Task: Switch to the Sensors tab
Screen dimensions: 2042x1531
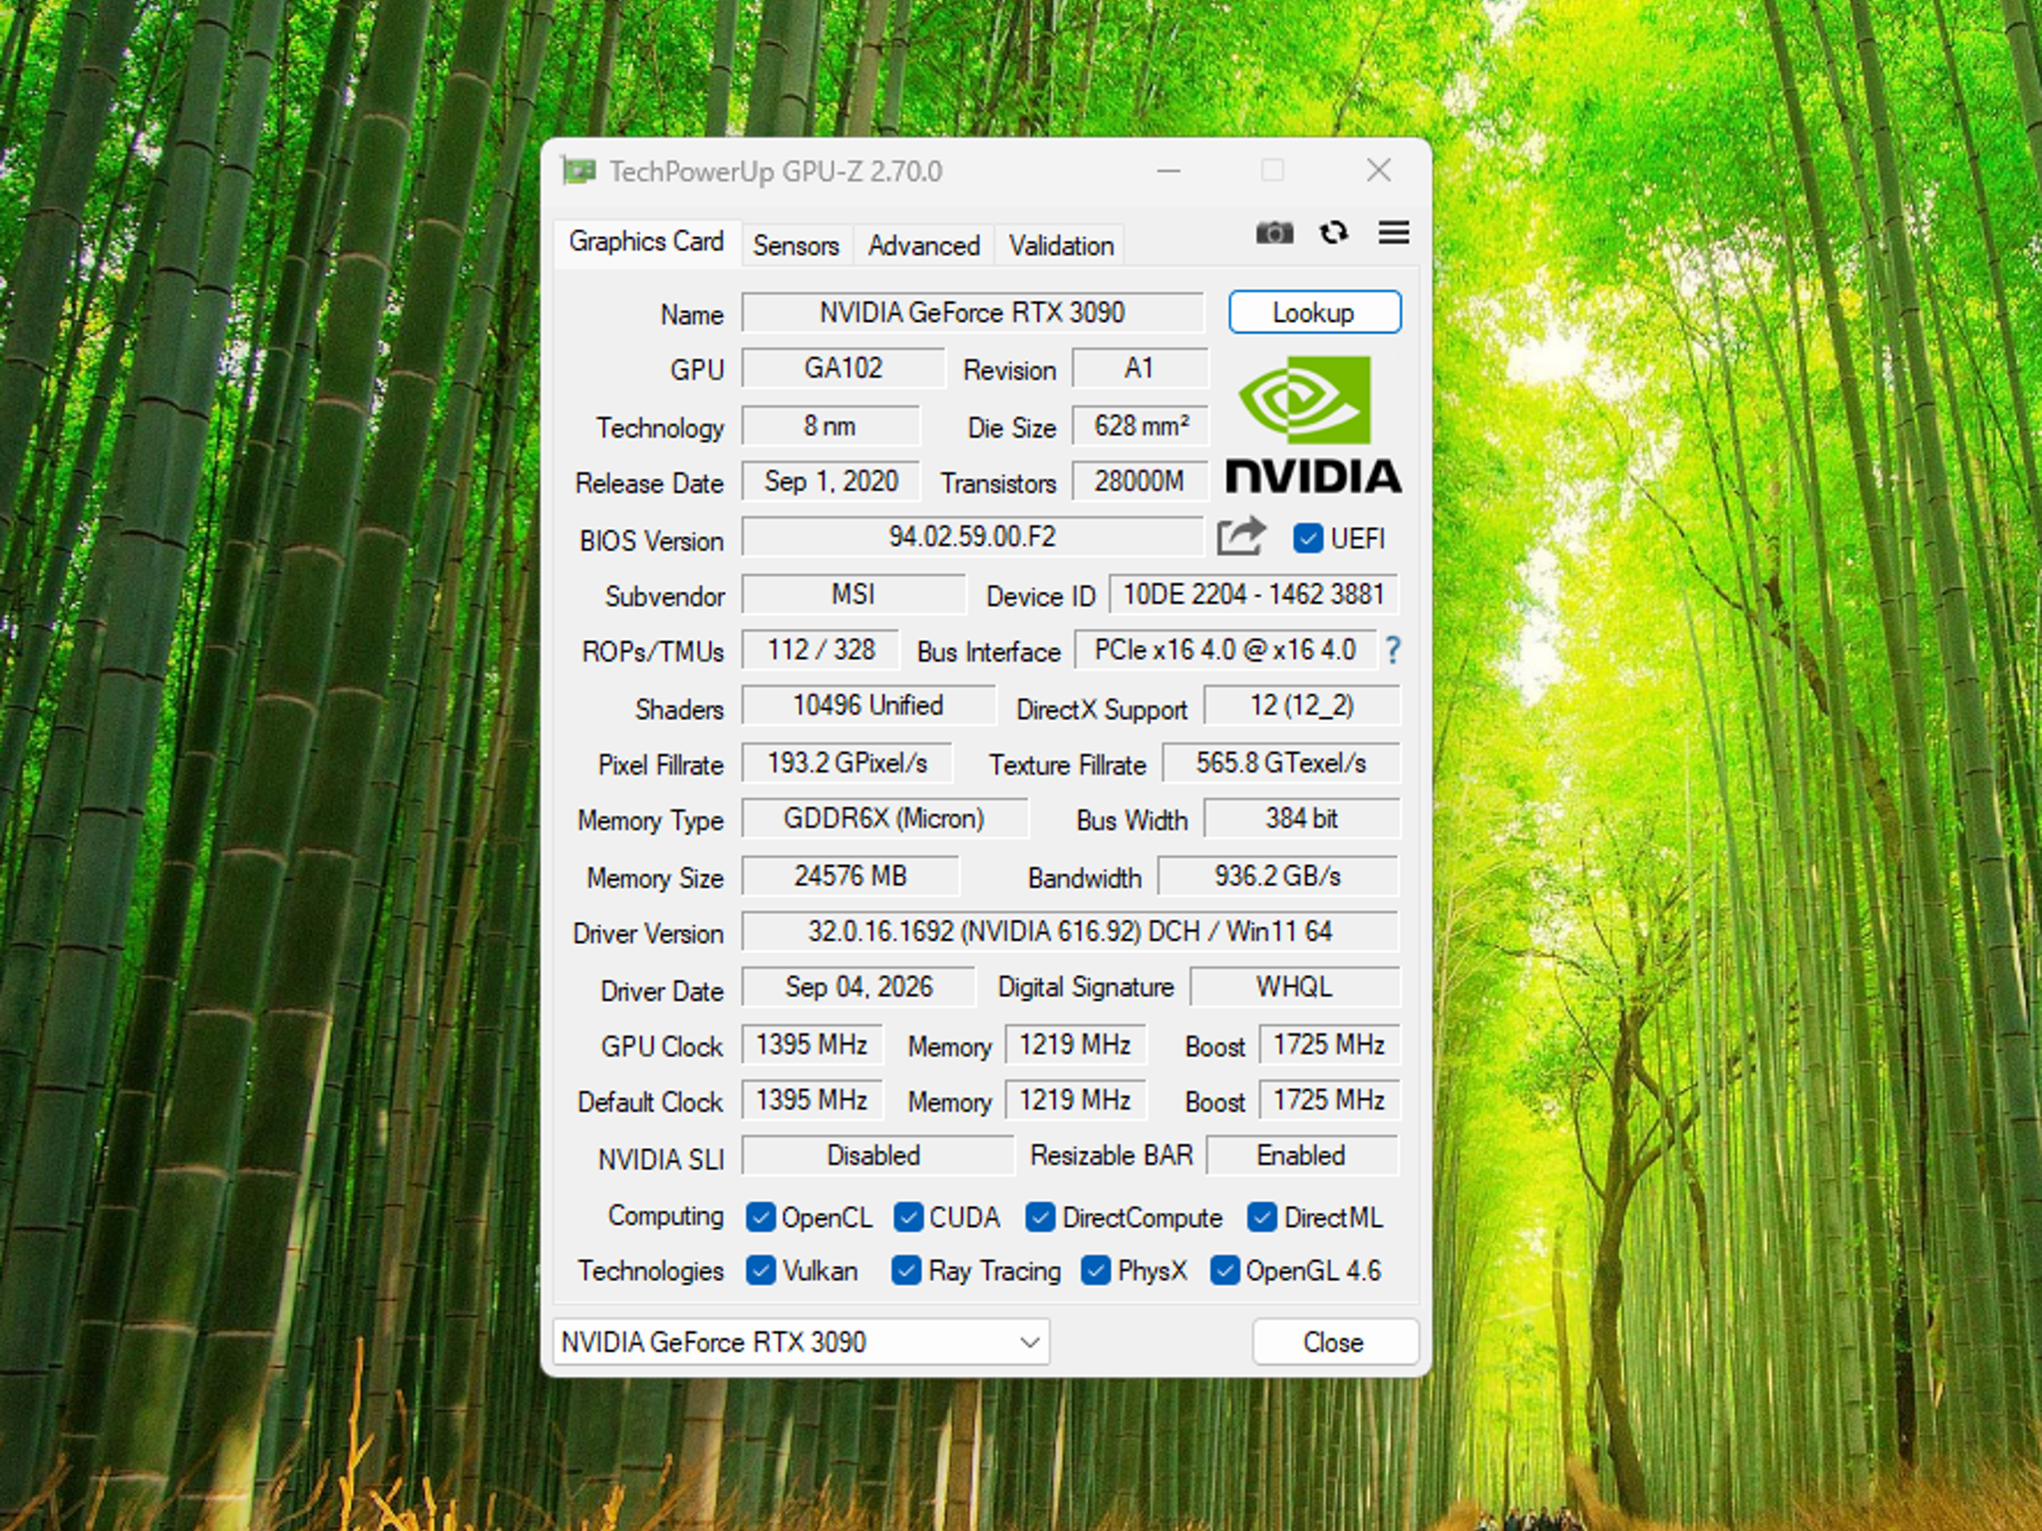Action: point(796,245)
